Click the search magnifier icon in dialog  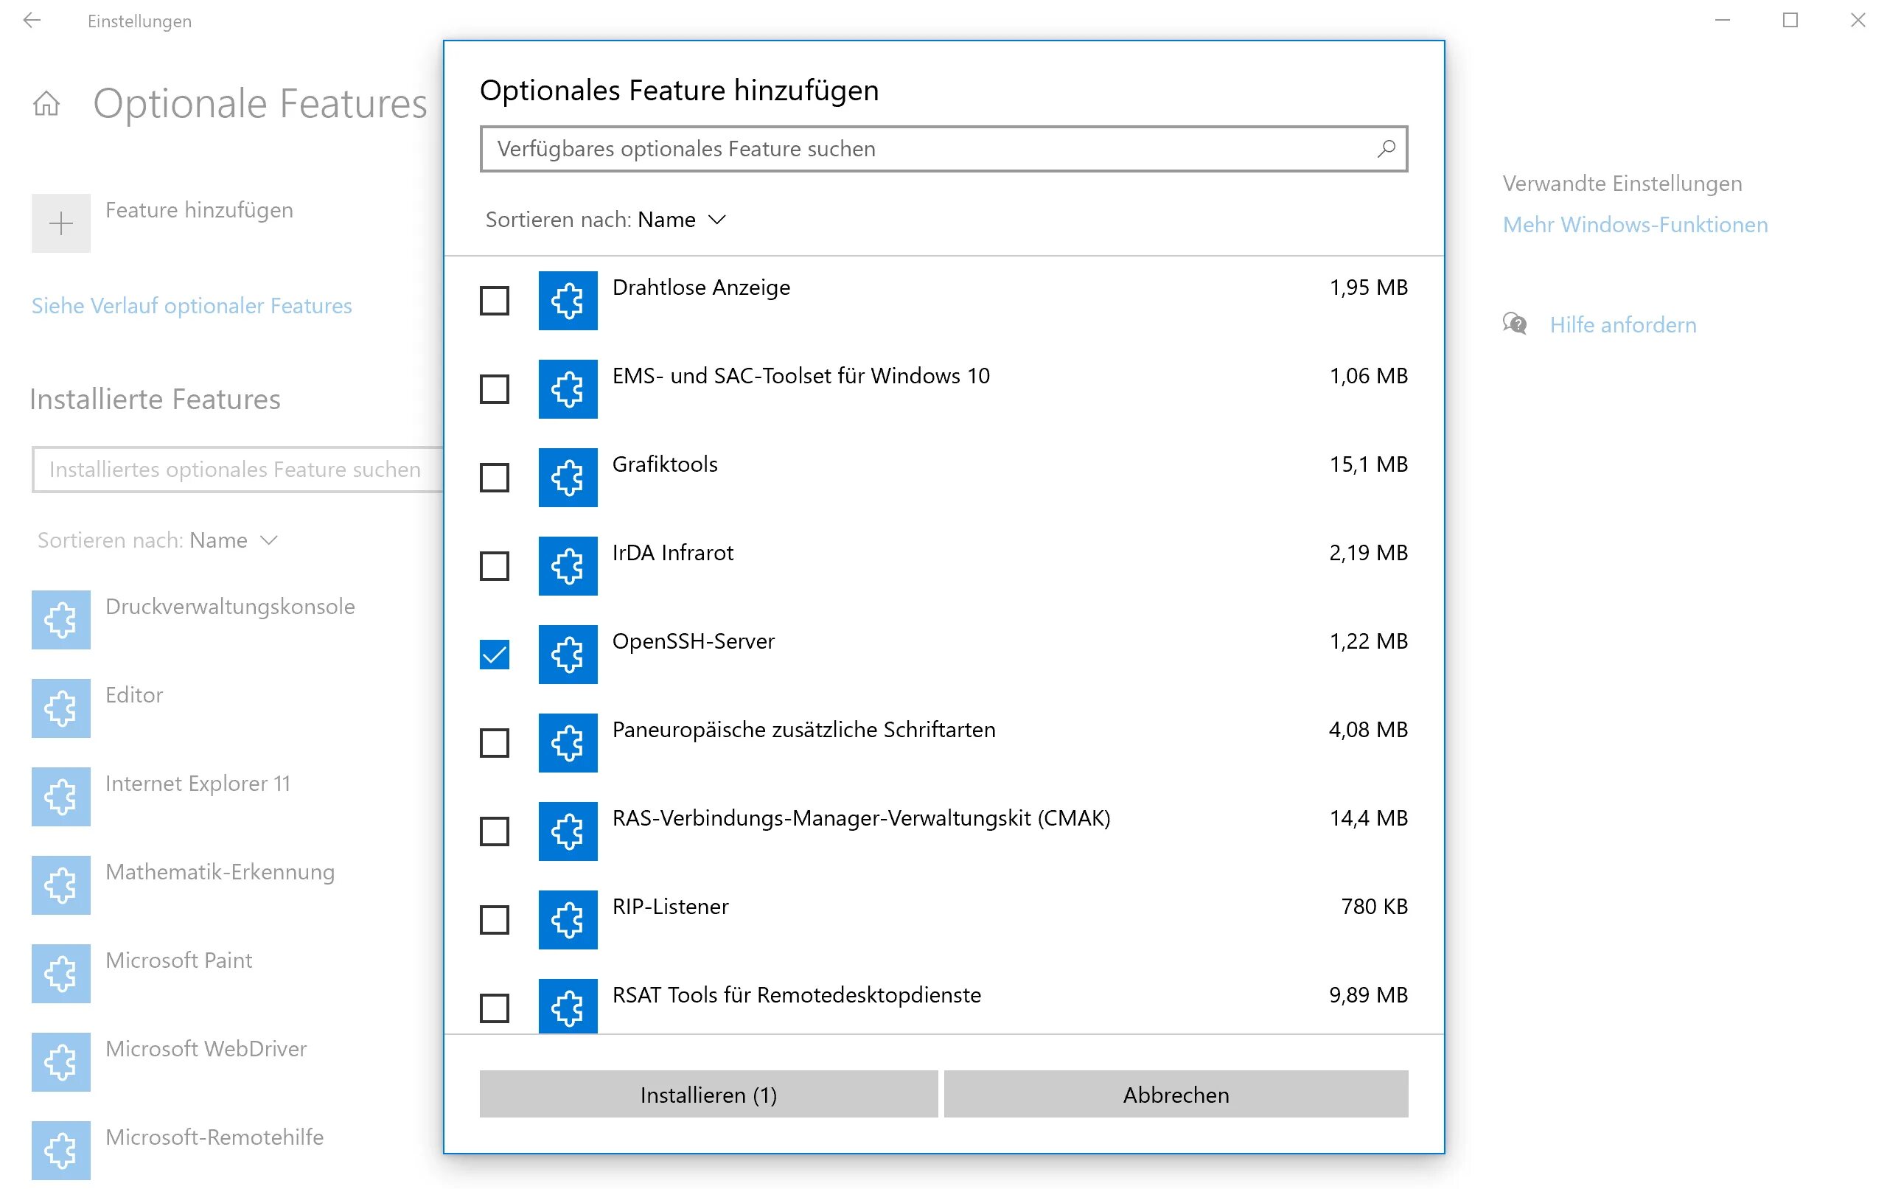[1386, 148]
